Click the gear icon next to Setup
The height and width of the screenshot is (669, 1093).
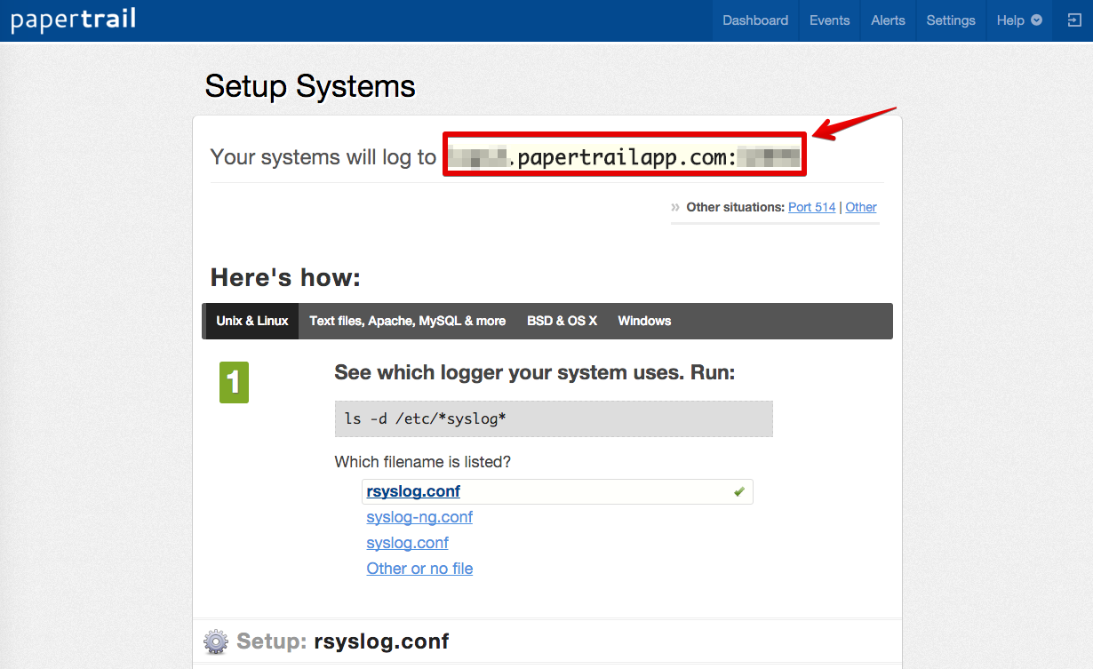pyautogui.click(x=215, y=641)
